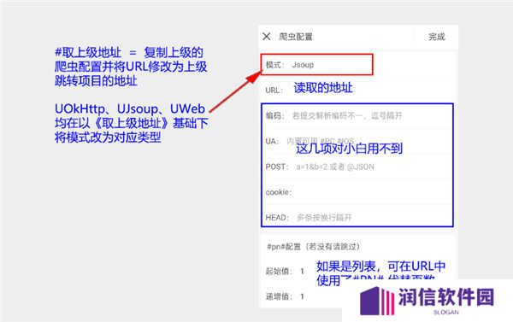513x322 pixels.
Task: Select the cookie input row
Action: (x=357, y=192)
